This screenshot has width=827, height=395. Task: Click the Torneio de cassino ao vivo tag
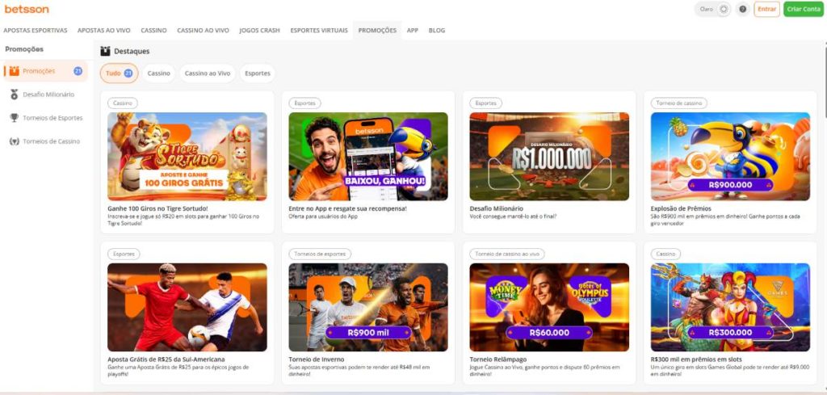507,254
